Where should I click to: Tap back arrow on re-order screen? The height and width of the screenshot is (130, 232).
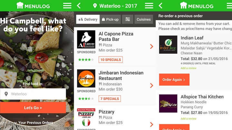pos(160,6)
